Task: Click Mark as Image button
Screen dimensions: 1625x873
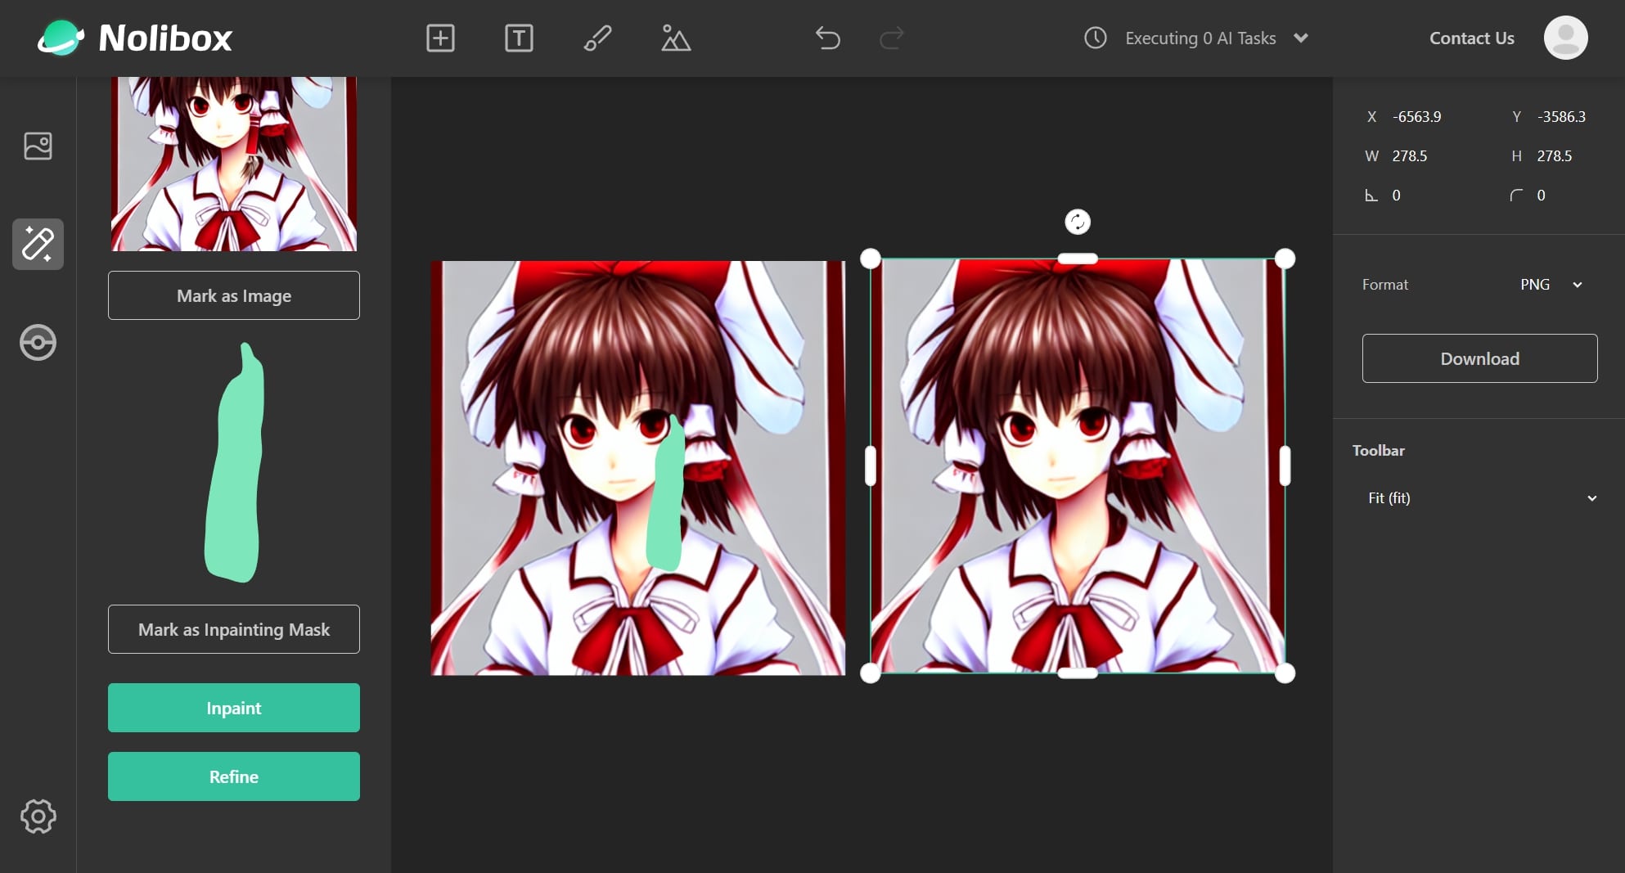Action: click(x=234, y=295)
